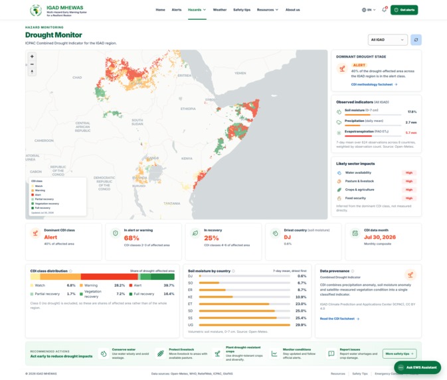This screenshot has height=380, width=447.
Task: Click the Monitor conditions chart icon
Action: click(x=274, y=353)
